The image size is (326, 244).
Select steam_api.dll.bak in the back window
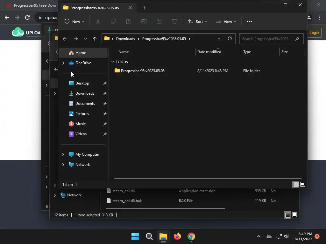(127, 201)
